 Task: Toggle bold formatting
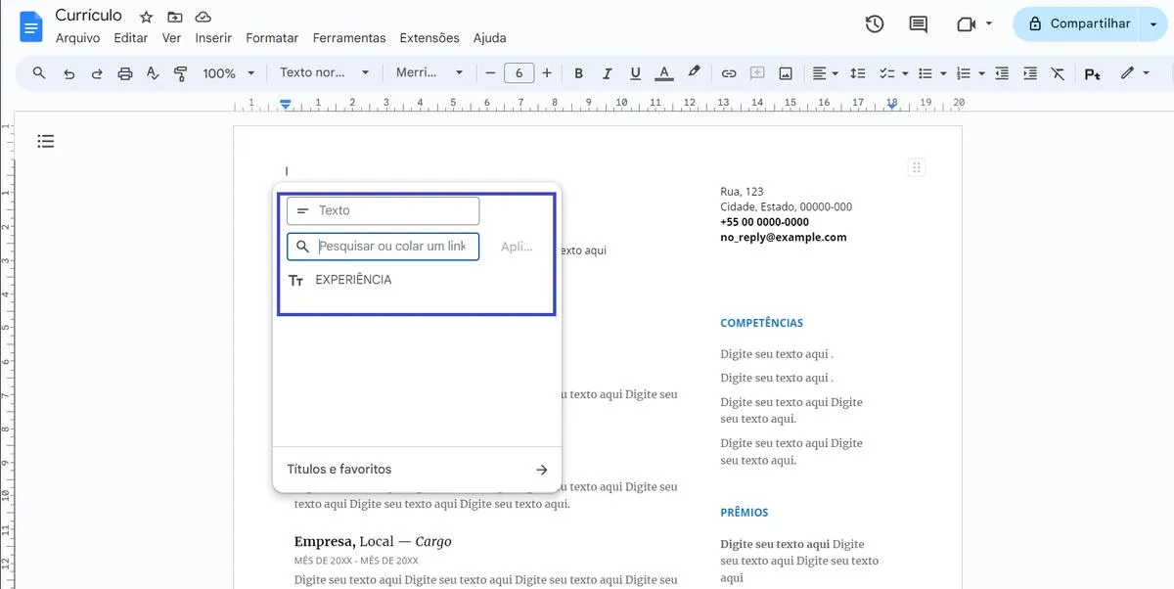pyautogui.click(x=578, y=72)
